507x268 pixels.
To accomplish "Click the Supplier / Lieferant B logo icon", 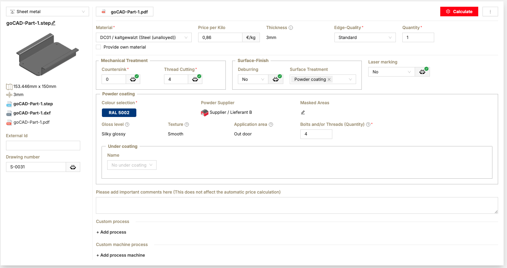I will coord(205,113).
